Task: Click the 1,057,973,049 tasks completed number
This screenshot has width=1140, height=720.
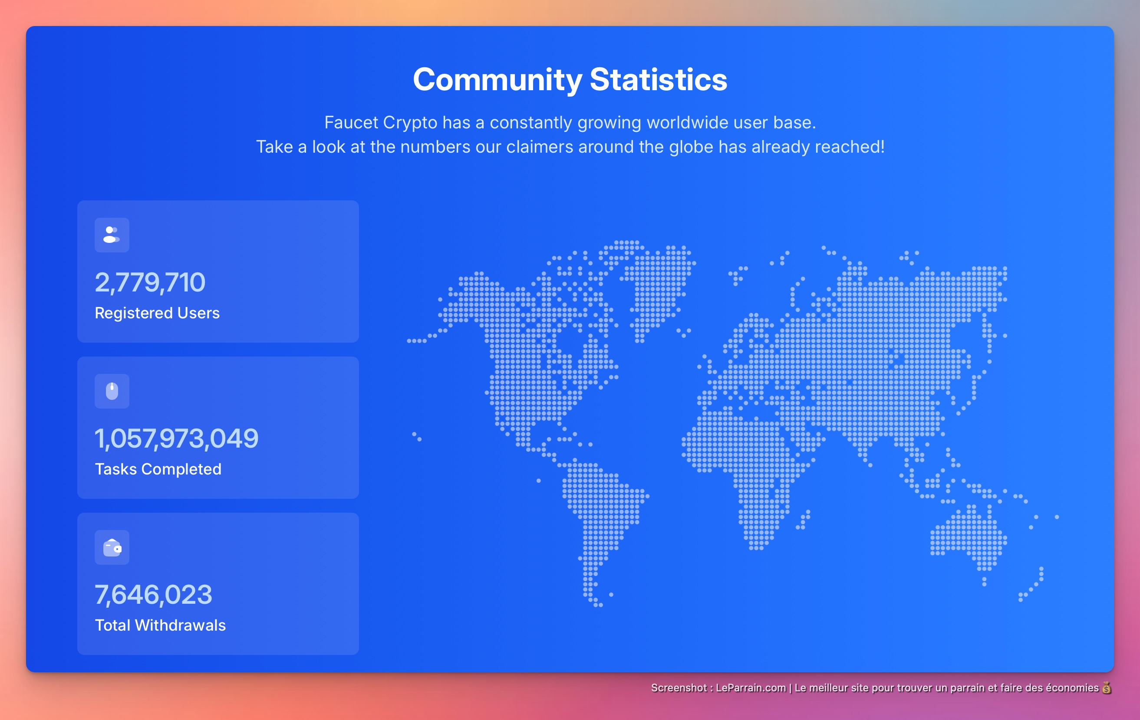Action: [176, 439]
